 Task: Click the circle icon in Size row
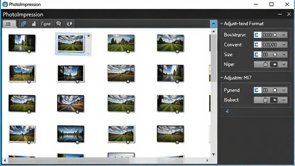point(275,54)
